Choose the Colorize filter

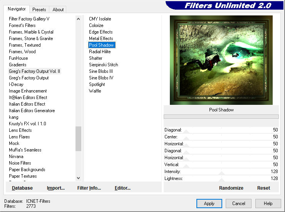[x=96, y=25]
